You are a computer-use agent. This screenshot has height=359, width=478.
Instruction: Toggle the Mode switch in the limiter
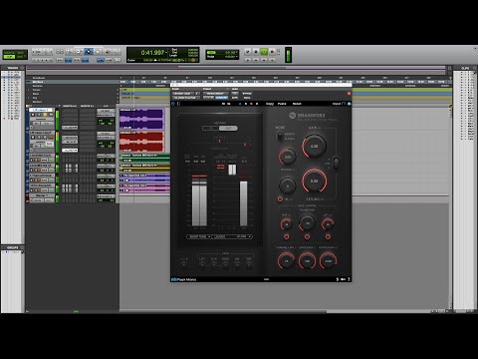(280, 136)
